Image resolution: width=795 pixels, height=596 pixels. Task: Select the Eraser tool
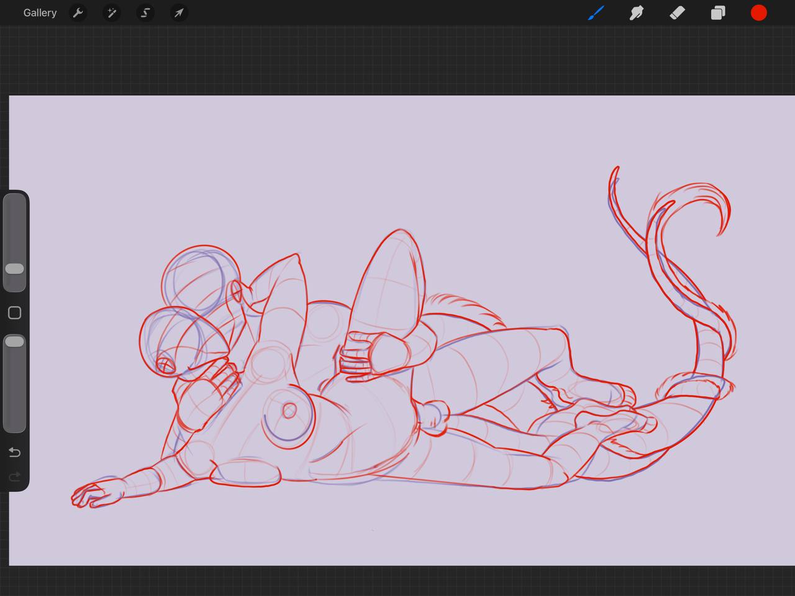[678, 13]
